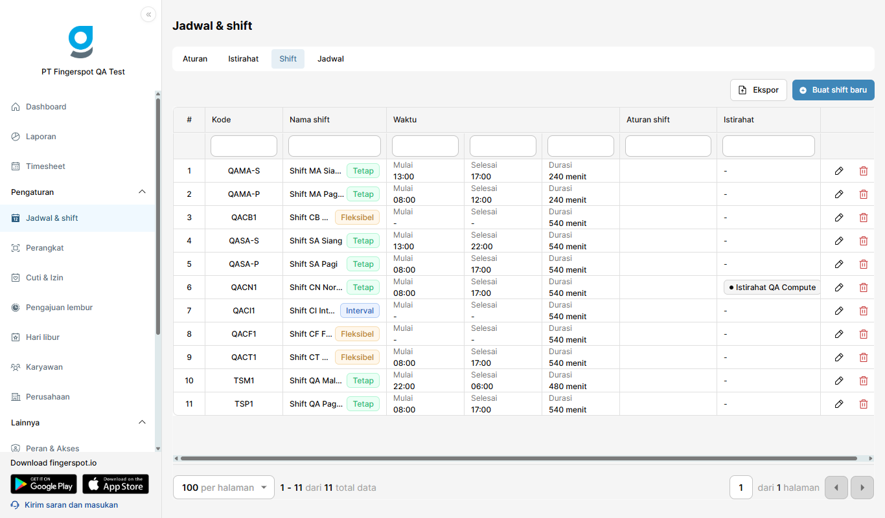Click the Ekspor button
This screenshot has height=518, width=885.
759,90
